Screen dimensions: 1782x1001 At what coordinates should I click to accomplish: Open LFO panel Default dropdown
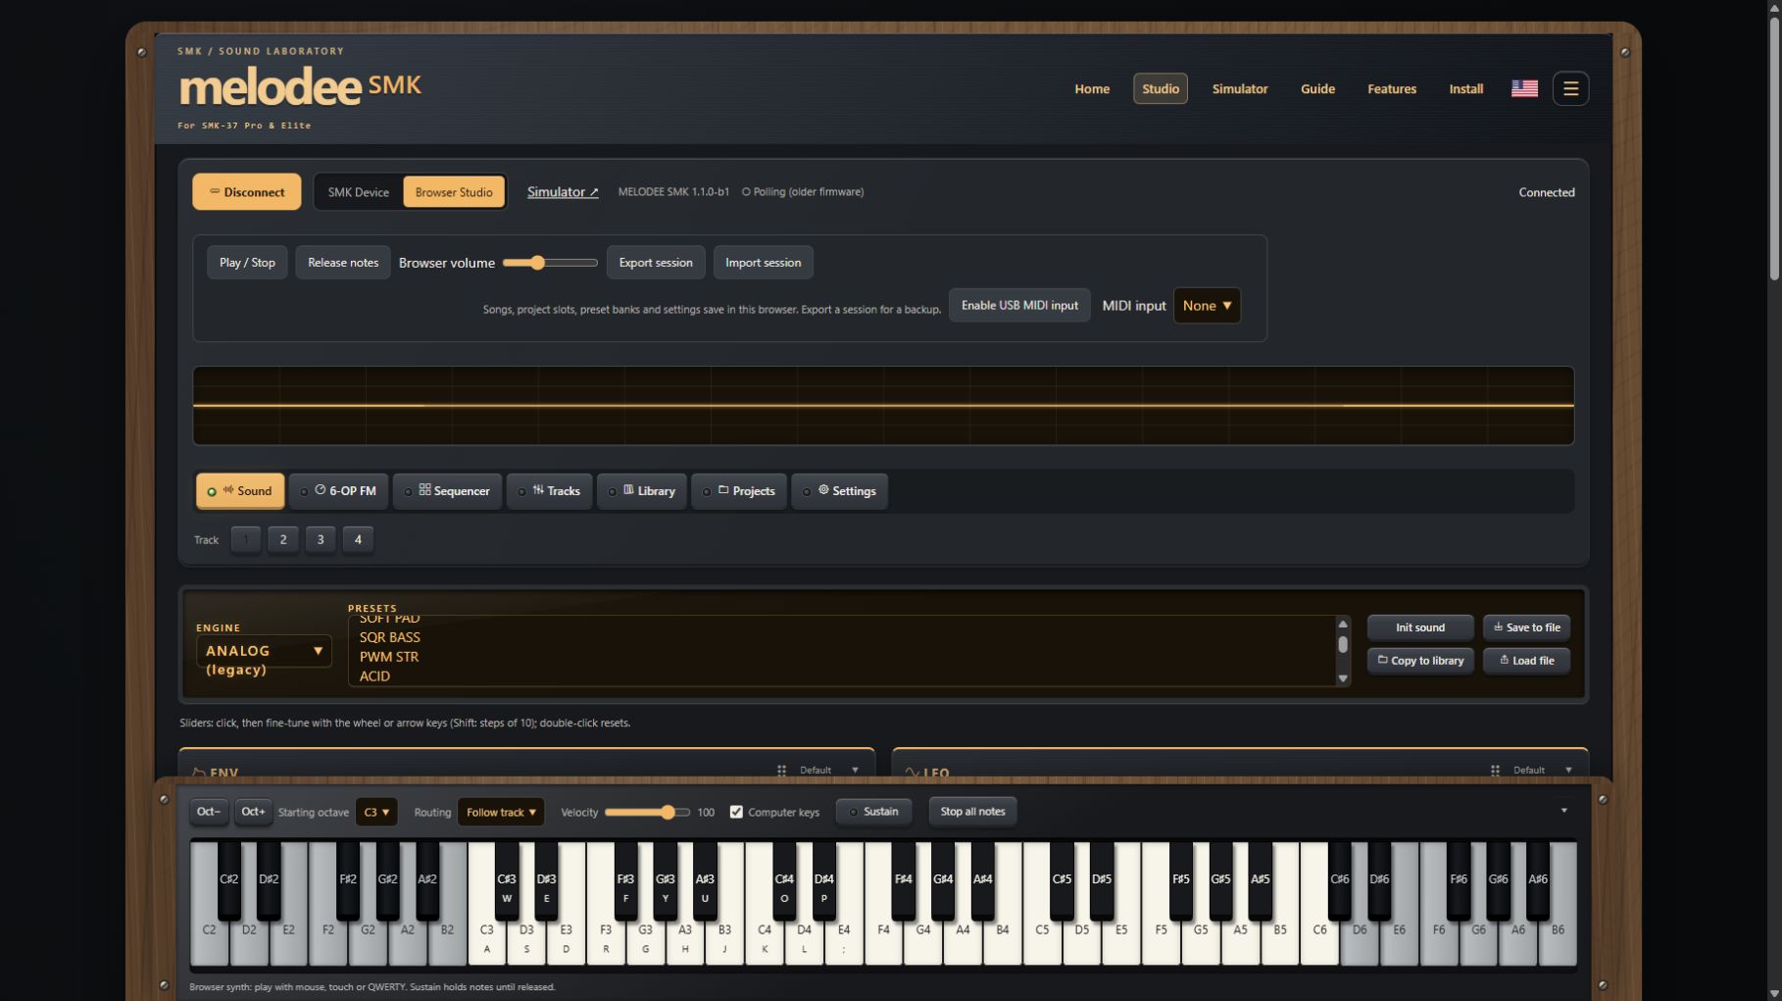[x=1543, y=771]
